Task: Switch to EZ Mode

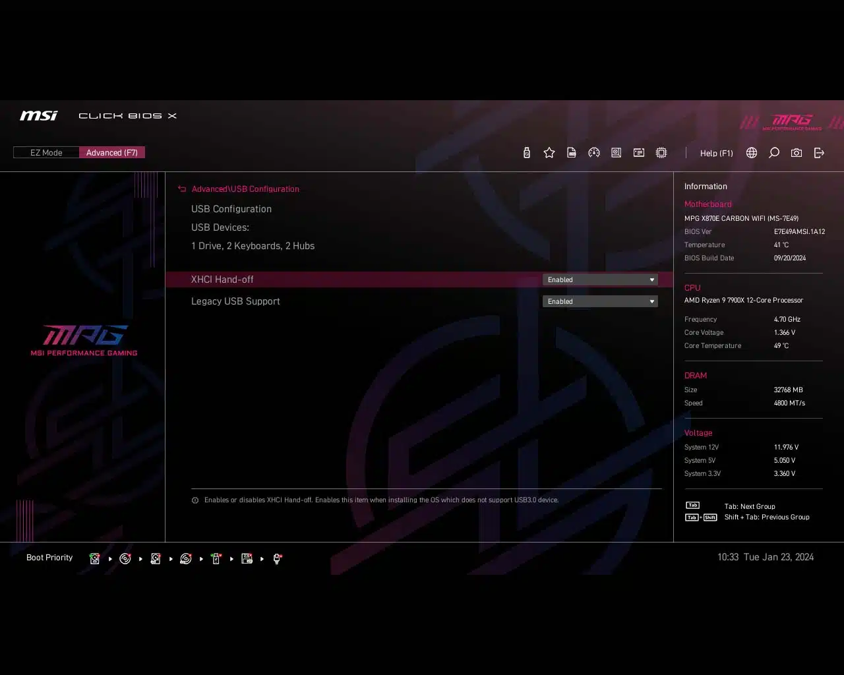Action: 46,153
